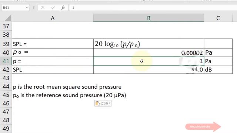Click cell with value 0.00002
The image size is (237, 133).
(148, 52)
